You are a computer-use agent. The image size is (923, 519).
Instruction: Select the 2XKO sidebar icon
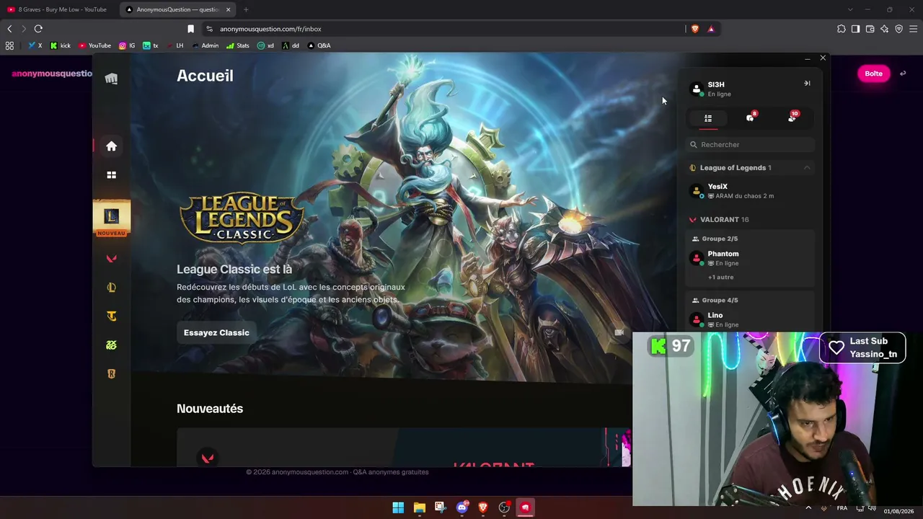coord(111,345)
